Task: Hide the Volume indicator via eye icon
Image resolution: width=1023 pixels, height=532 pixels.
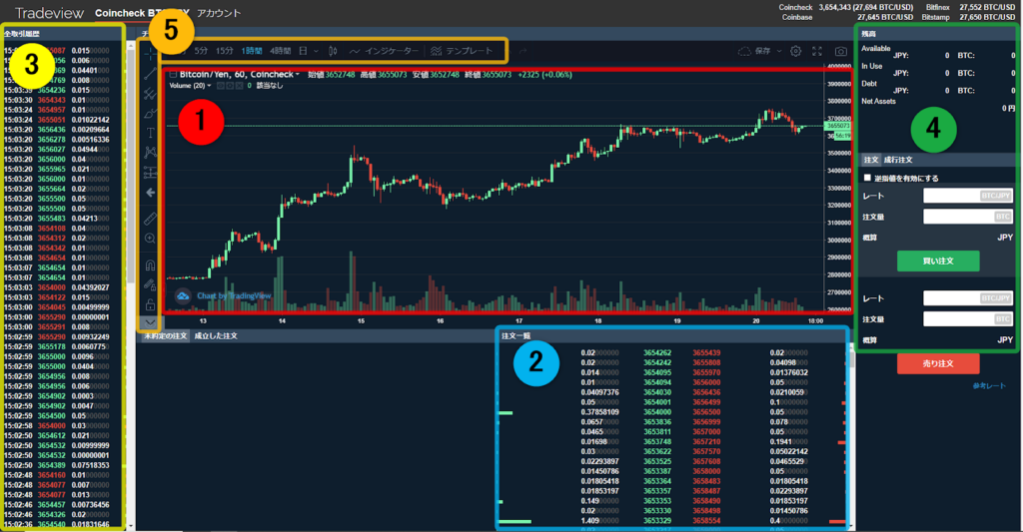Action: coord(221,86)
